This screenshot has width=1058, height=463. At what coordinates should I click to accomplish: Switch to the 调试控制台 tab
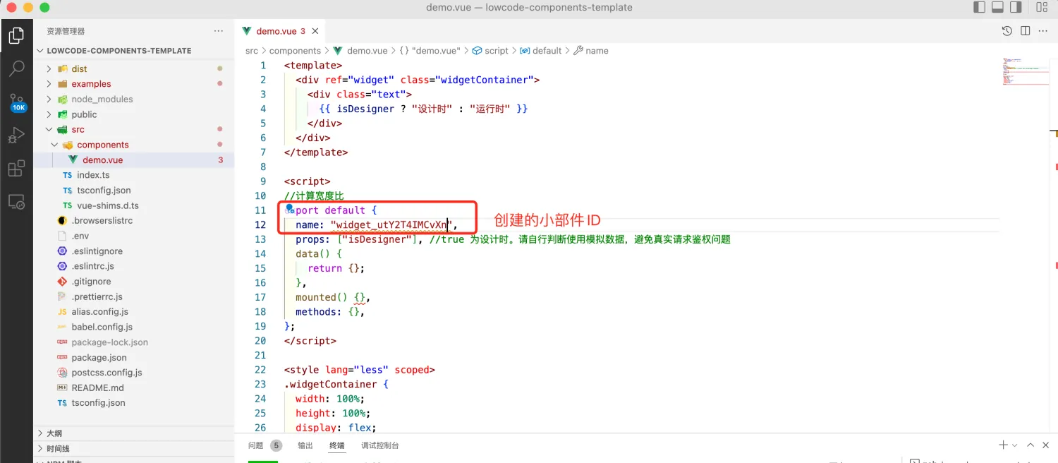tap(380, 445)
